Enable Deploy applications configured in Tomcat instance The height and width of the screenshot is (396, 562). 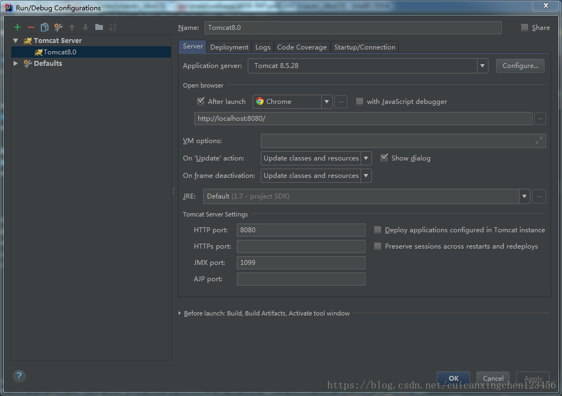click(377, 230)
